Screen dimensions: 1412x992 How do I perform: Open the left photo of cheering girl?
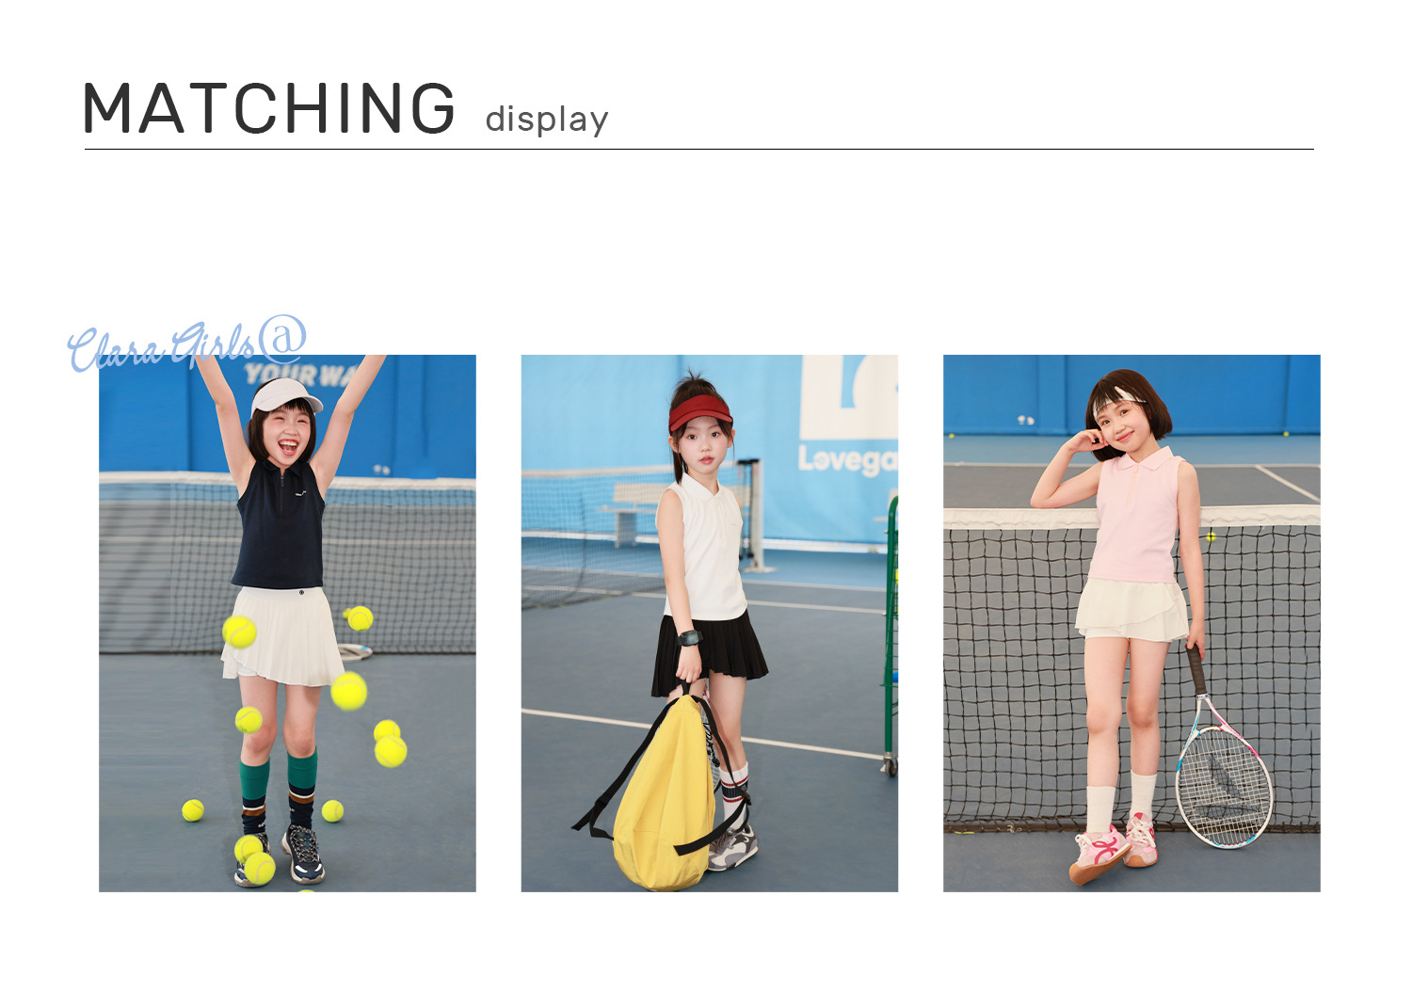coord(287,623)
